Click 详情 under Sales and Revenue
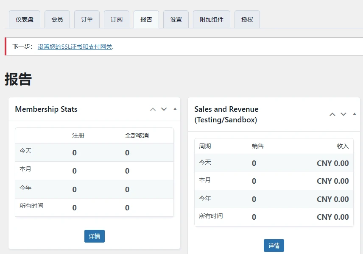Screen dimensions: 363x254 point(274,245)
